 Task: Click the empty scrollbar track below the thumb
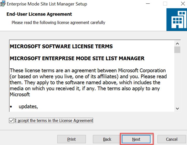pyautogui.click(x=177, y=79)
